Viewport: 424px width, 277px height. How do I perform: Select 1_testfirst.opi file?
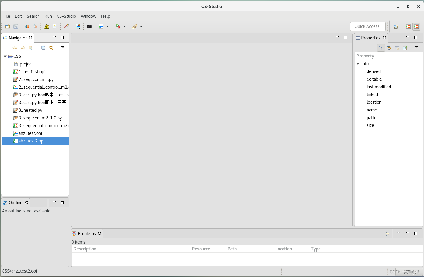tap(32, 72)
